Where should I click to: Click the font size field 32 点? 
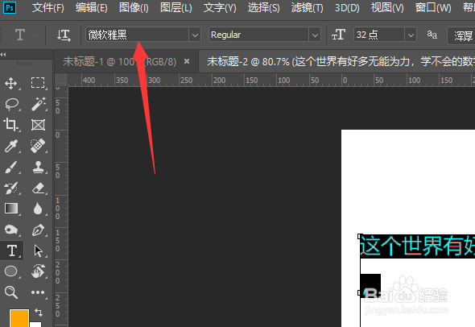(x=379, y=35)
